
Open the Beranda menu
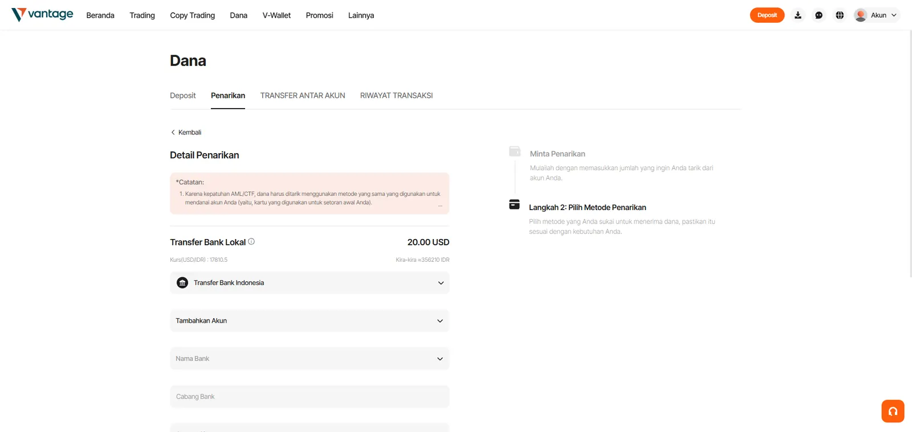(x=100, y=15)
